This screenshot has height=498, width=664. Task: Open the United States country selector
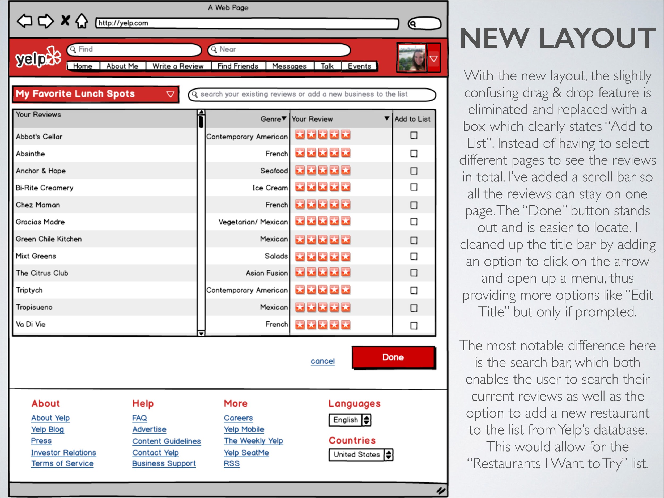click(361, 454)
